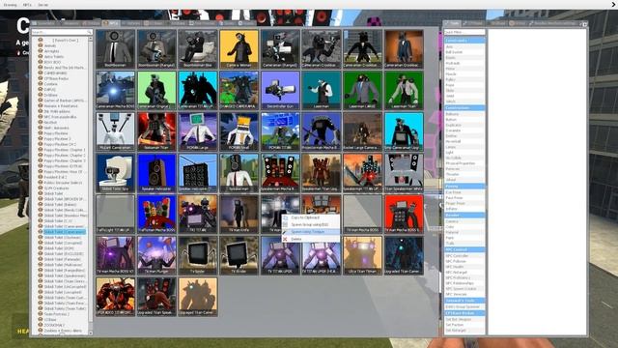Screen dimensions: 618x348
Task: Click the category list scrollbar down arrow
Action: 90,333
